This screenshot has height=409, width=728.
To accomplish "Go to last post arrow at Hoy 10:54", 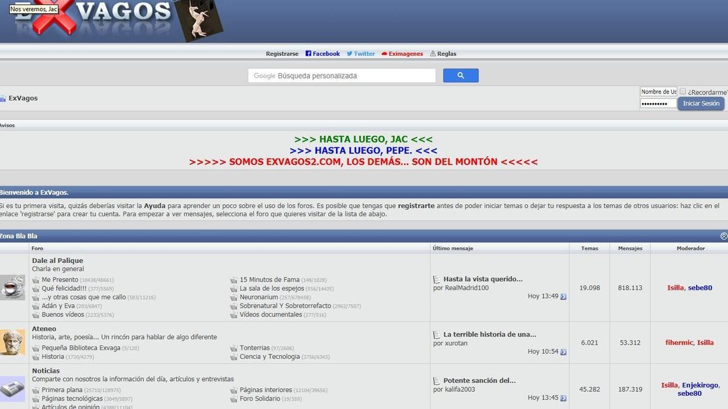I will (x=563, y=352).
